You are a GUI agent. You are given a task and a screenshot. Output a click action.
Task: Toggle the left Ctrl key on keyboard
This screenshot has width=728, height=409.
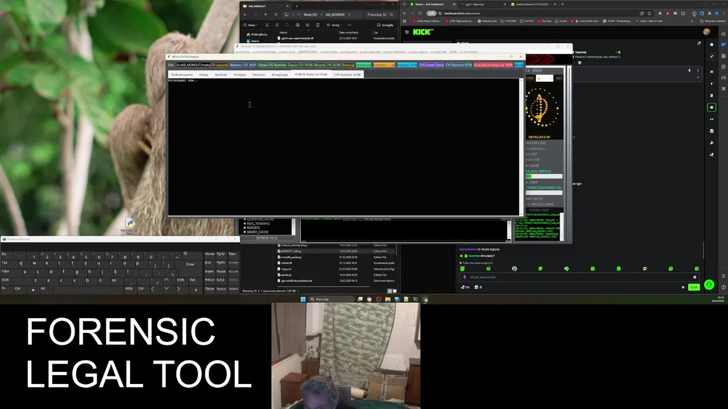(20, 291)
